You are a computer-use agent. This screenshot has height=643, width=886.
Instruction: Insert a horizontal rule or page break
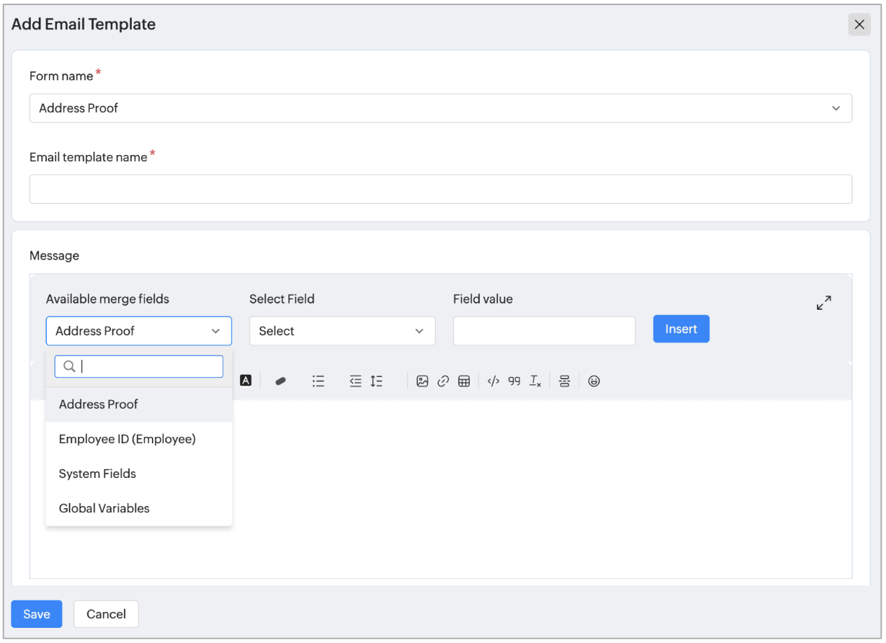[565, 381]
